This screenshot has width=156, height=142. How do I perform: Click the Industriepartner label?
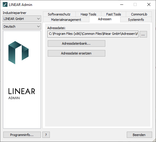15,13
